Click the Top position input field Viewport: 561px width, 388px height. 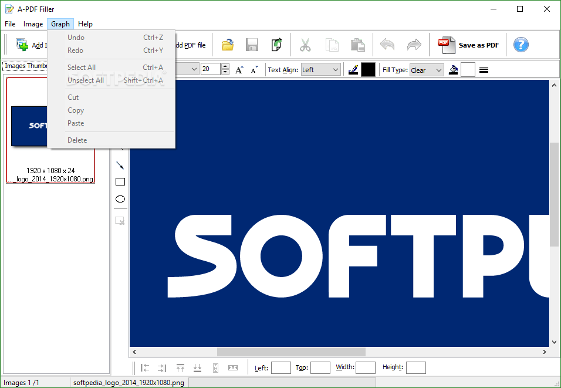[320, 367]
